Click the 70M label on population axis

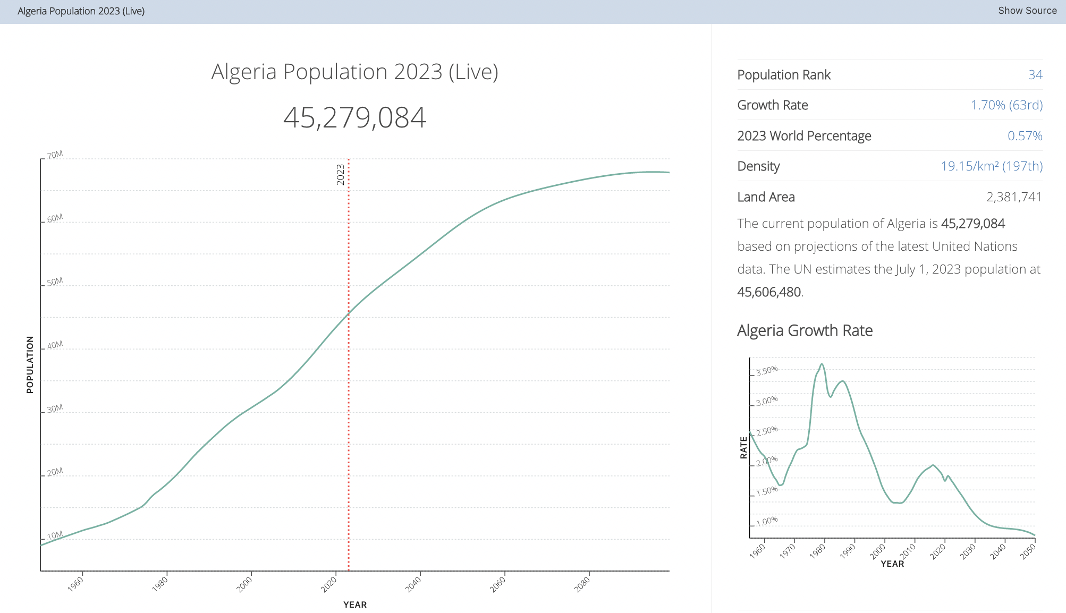(x=55, y=155)
